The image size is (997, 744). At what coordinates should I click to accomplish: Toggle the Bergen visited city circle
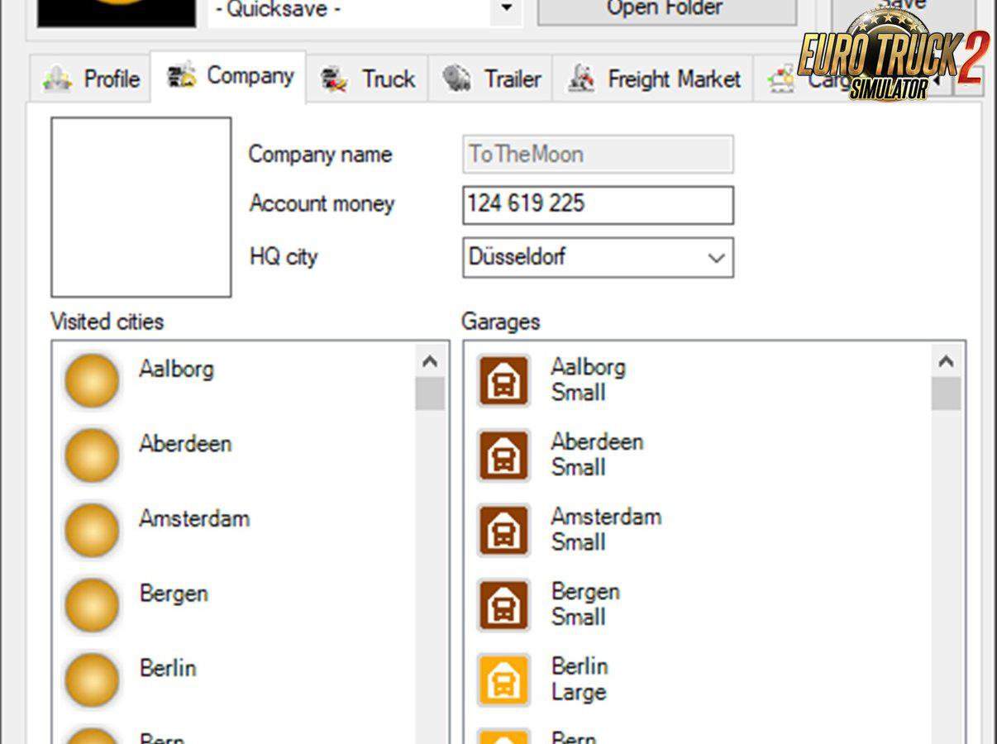point(92,605)
